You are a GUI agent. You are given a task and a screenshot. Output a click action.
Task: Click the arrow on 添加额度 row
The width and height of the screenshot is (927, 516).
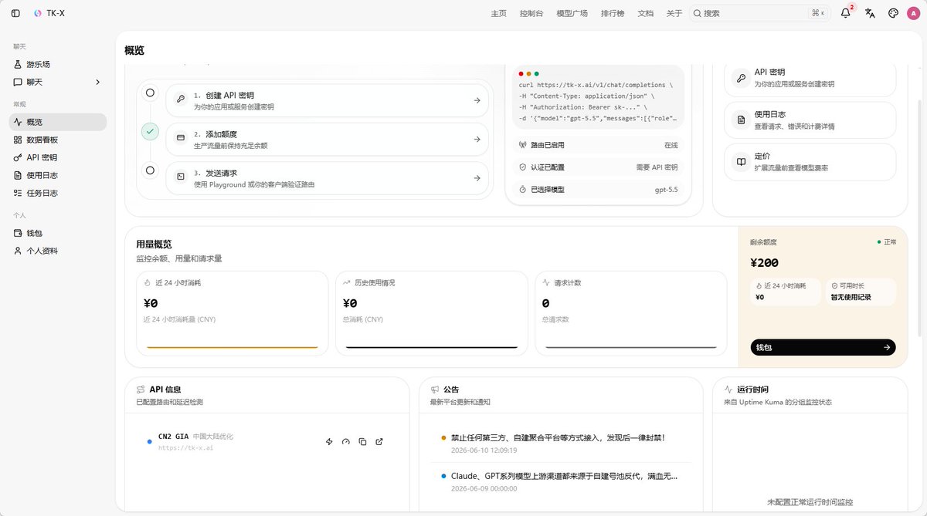(477, 139)
